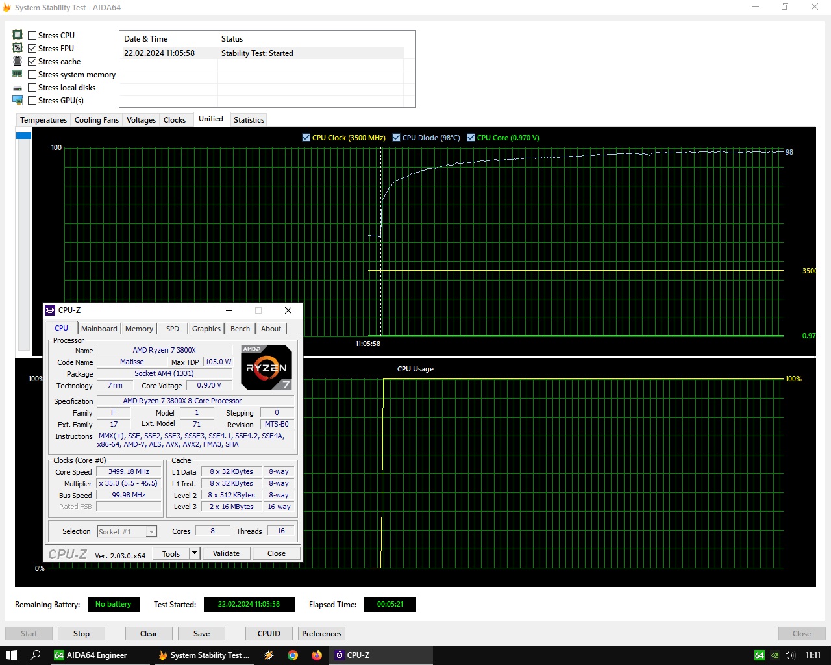Click the CPU-Z window title icon

(x=50, y=310)
